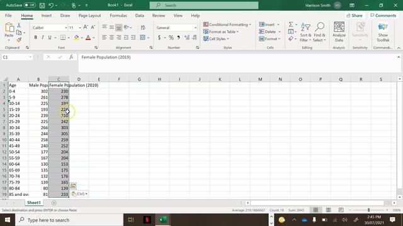The width and height of the screenshot is (403, 226).
Task: Open Sort & Filter dropdown
Action: click(305, 32)
